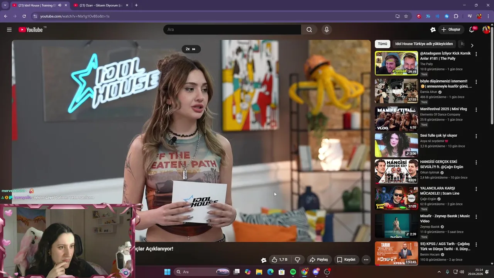
Task: Show hidden system tray icons chevron
Action: 439,272
